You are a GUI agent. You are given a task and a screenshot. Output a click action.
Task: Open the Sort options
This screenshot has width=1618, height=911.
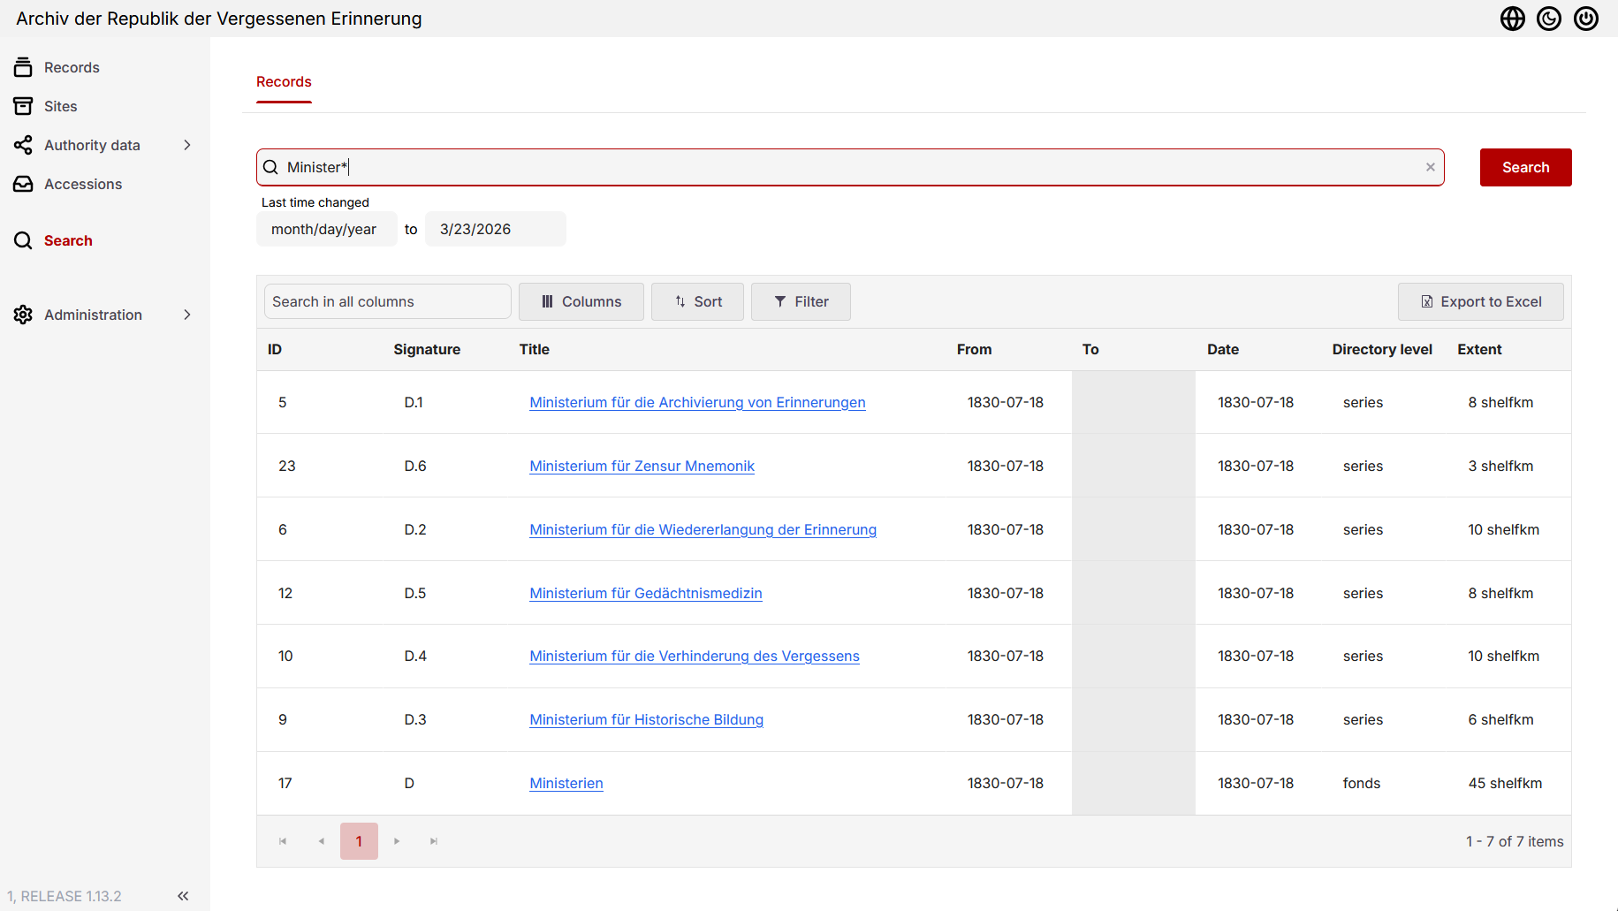click(697, 301)
